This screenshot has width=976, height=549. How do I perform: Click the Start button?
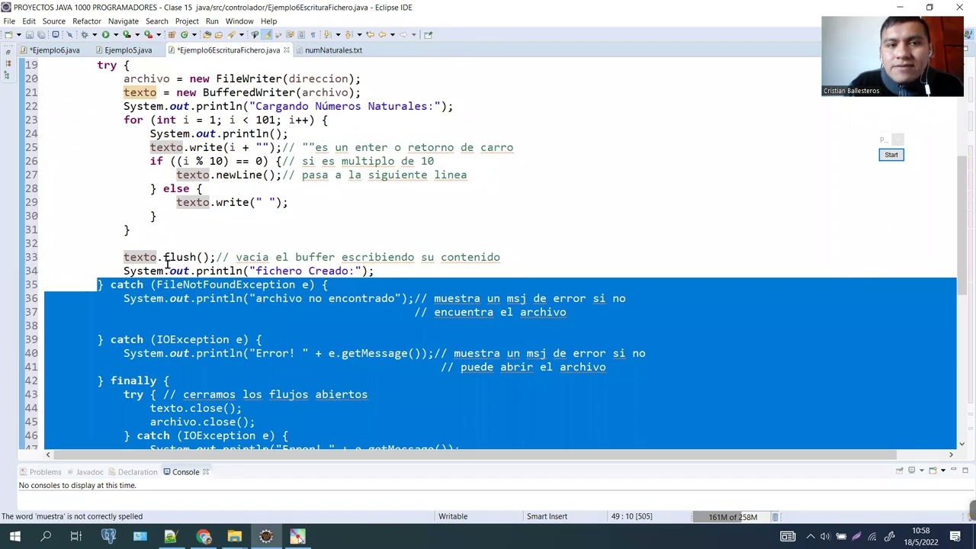(x=891, y=155)
